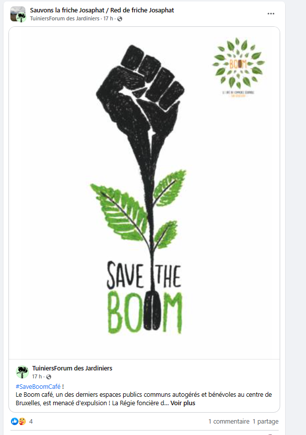Click the shared post 17 h timestamp
The width and height of the screenshot is (306, 435).
[37, 376]
